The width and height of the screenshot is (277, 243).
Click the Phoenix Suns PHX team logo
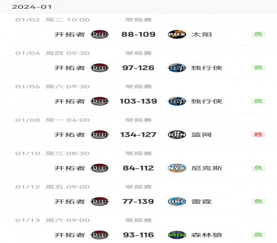tap(177, 34)
